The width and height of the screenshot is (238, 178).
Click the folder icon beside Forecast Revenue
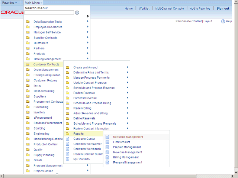point(68,98)
